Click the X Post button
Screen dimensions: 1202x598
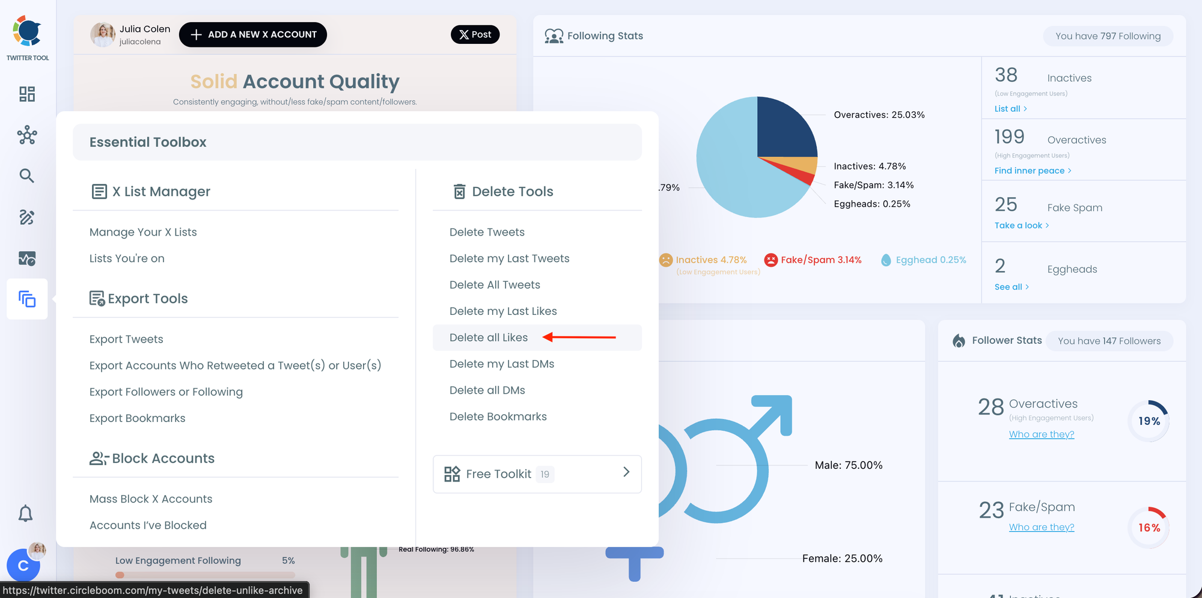pos(475,35)
